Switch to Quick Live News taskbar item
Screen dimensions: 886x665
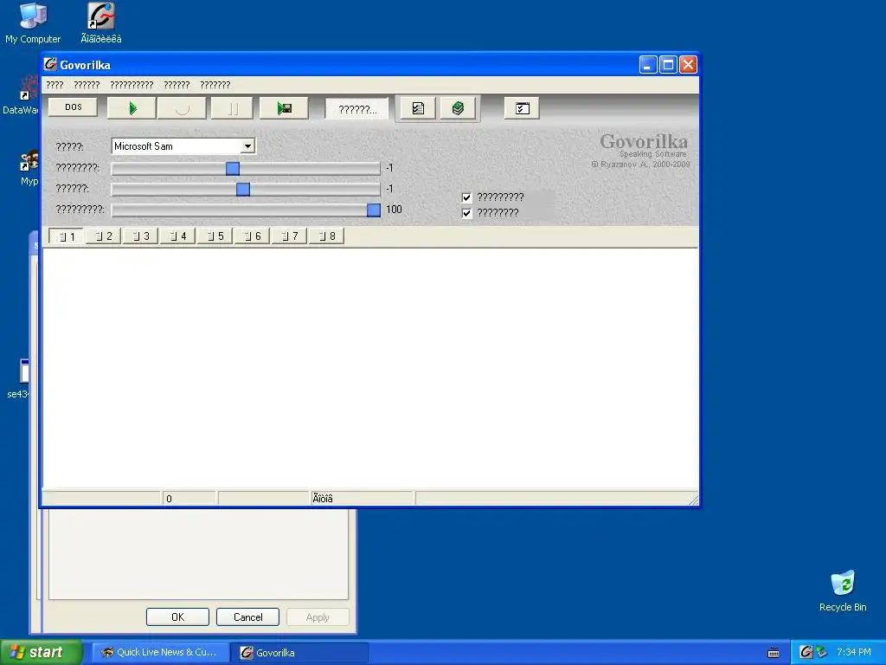click(x=160, y=653)
